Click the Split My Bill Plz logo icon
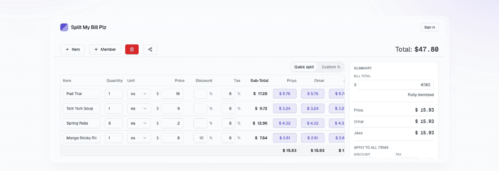499x171 pixels. (x=64, y=27)
